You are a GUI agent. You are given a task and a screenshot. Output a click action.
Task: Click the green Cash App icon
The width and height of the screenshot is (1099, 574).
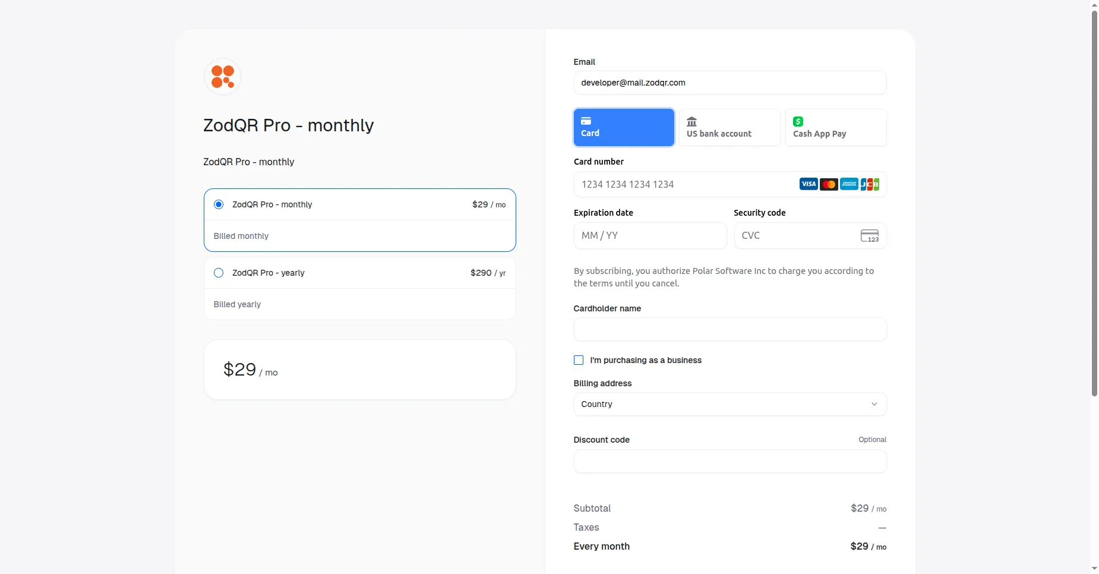798,121
